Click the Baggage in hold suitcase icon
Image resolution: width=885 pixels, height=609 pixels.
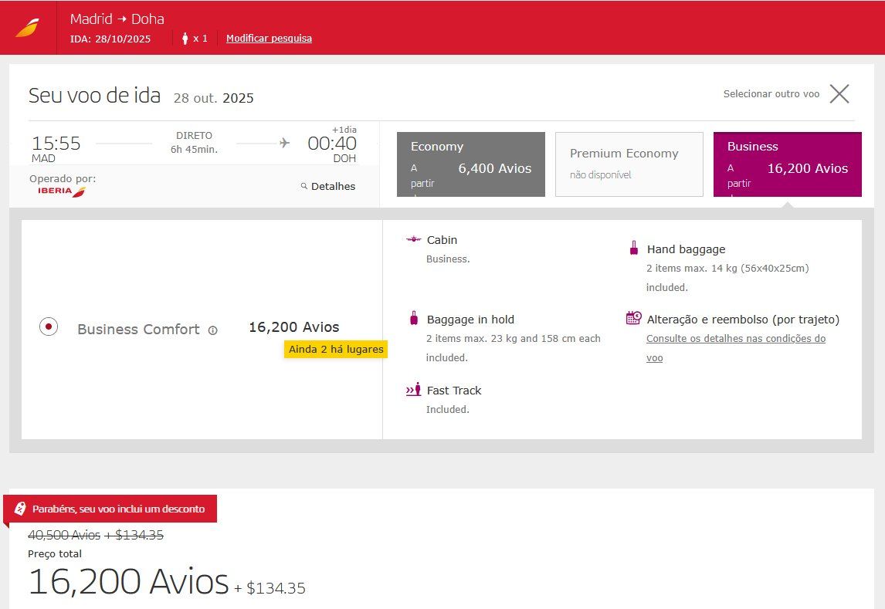click(414, 318)
